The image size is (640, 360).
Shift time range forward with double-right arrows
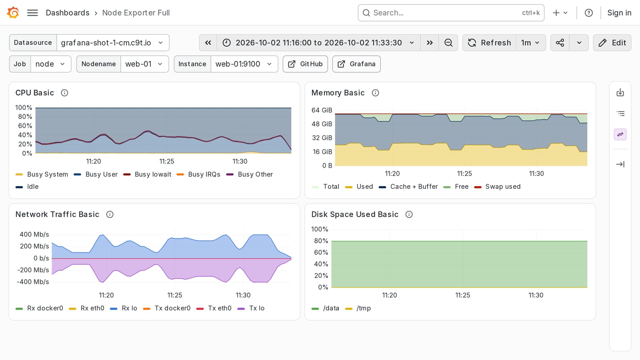(x=430, y=43)
